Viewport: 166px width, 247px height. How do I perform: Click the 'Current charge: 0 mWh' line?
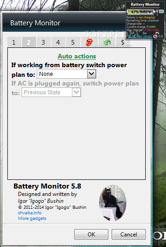(x=141, y=27)
